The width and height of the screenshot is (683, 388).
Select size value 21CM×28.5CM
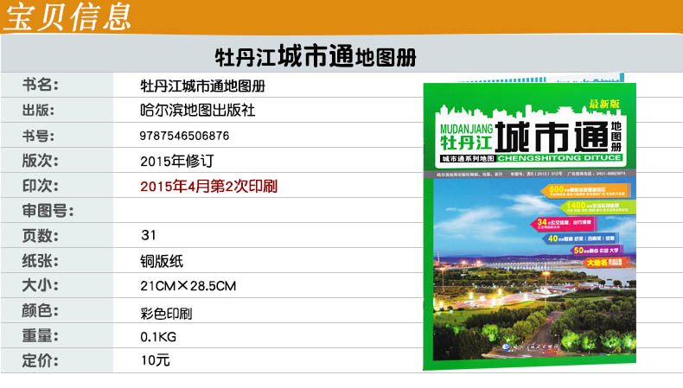tap(188, 286)
